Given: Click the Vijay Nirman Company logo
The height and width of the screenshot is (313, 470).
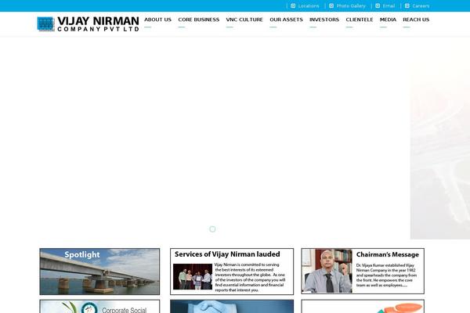Looking at the screenshot, I should pyautogui.click(x=88, y=24).
